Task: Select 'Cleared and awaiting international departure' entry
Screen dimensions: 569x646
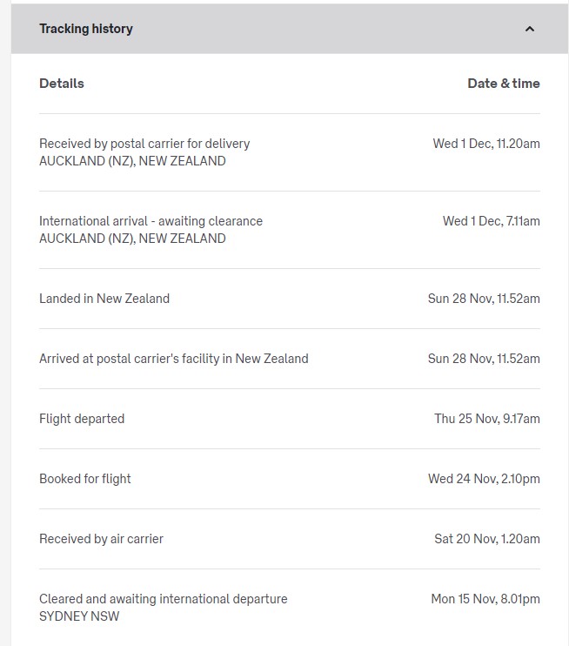Action: tap(163, 599)
